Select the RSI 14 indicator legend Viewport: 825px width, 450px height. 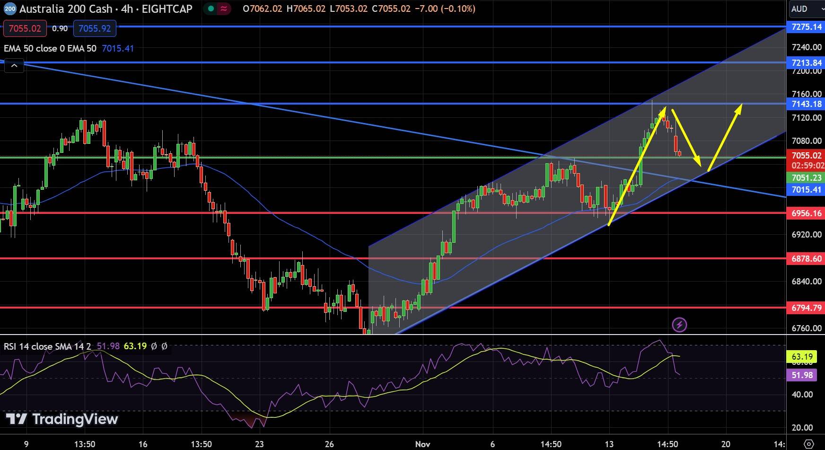click(47, 346)
